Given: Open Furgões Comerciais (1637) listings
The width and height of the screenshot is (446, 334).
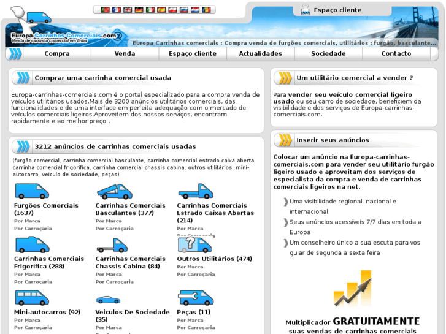Looking at the screenshot, I should click(x=46, y=209).
